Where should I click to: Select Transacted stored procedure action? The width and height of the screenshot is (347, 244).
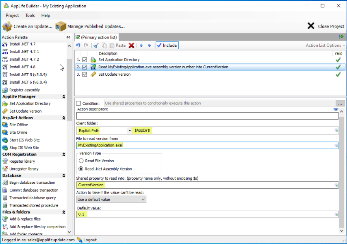tap(30, 205)
